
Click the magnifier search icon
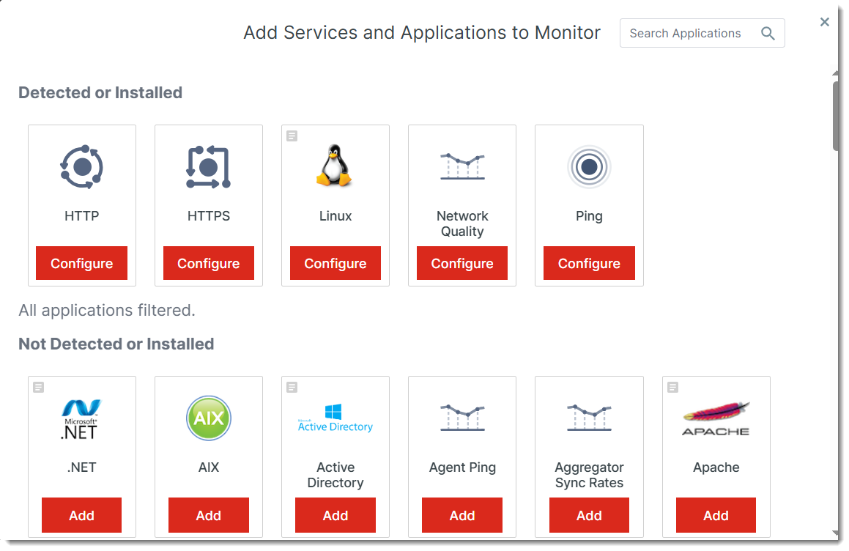768,34
